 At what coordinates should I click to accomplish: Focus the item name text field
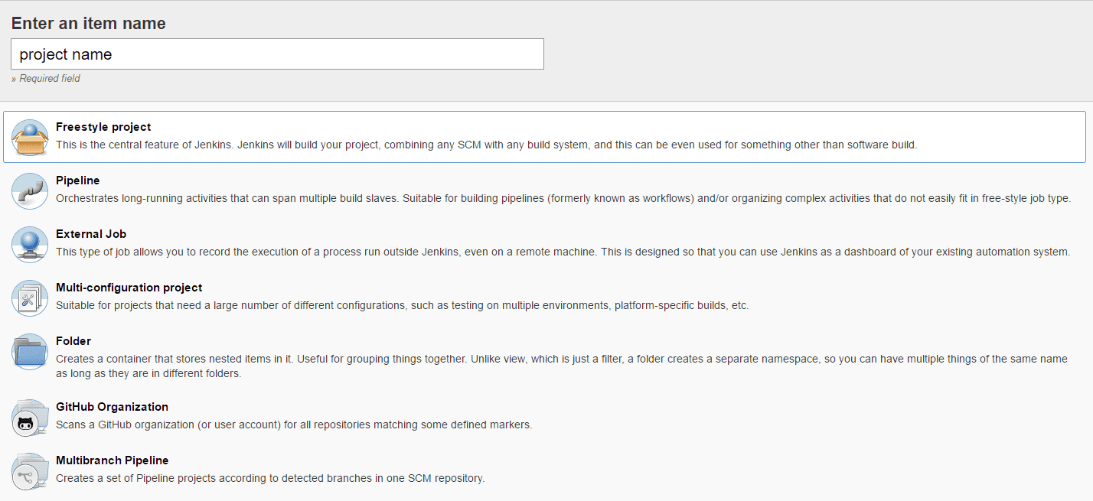277,54
